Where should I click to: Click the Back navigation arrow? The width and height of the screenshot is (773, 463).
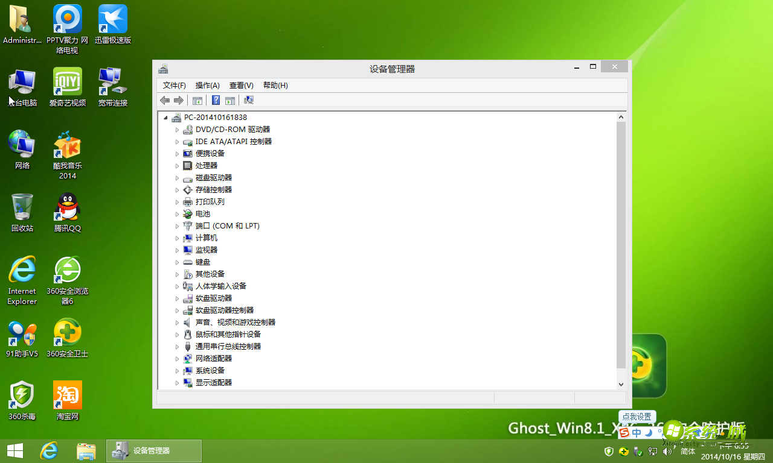[165, 100]
